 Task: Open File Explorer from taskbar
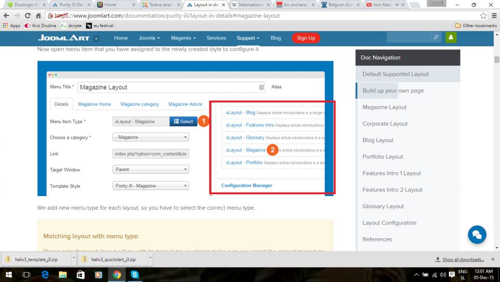(x=63, y=275)
